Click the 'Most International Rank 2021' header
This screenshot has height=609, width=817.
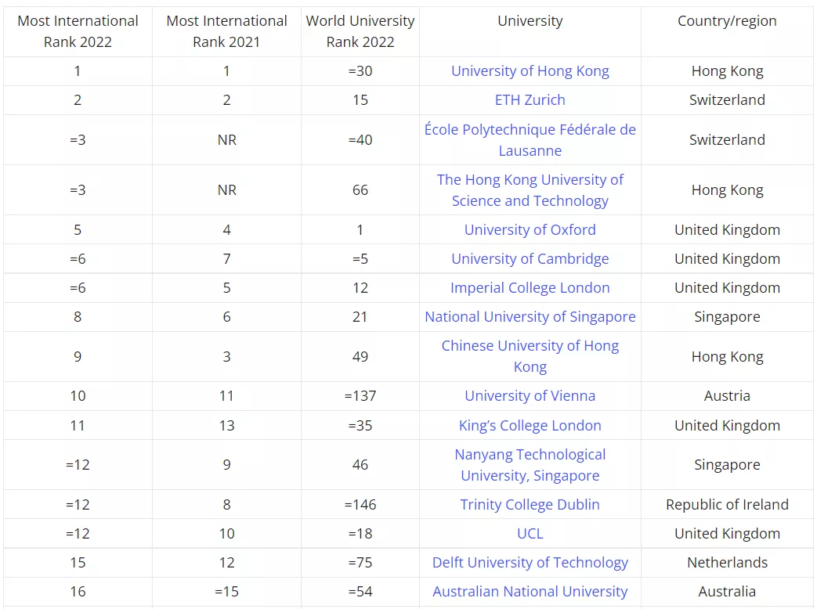click(226, 31)
